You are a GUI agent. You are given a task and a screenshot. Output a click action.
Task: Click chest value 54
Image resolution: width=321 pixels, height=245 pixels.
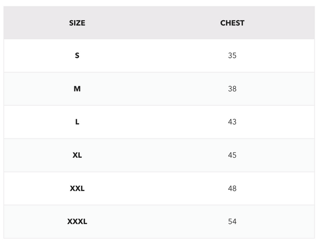(232, 221)
